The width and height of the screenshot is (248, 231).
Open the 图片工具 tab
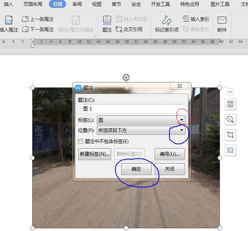pos(220,4)
